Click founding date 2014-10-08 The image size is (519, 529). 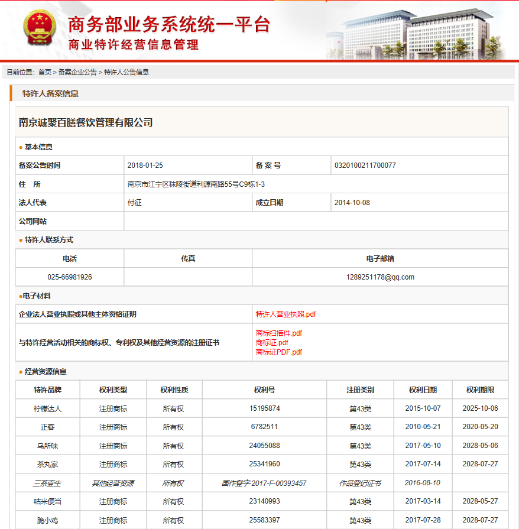pyautogui.click(x=352, y=203)
